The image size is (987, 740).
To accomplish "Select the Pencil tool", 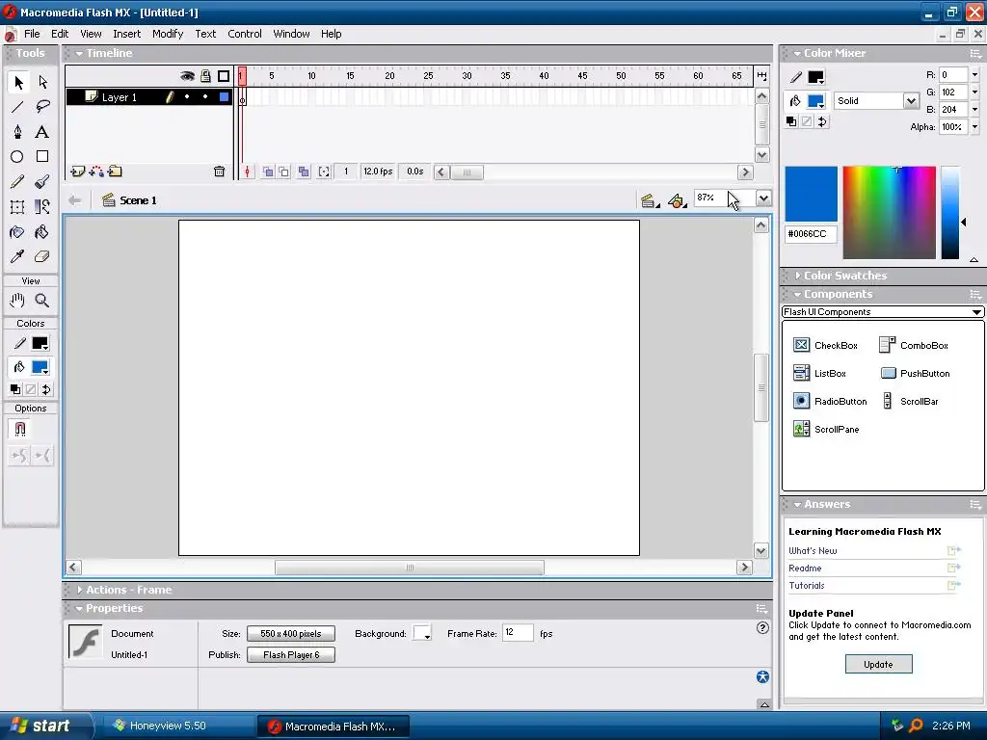I will [x=17, y=182].
